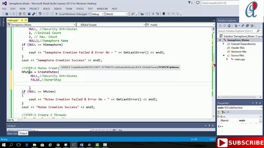264x148 pixels.
Task: Click the Navigate Backward toolbar icon
Action: [7, 14]
